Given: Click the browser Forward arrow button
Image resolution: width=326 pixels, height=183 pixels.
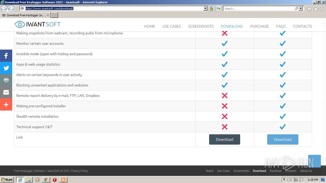Looking at the screenshot, I should (x=11, y=9).
